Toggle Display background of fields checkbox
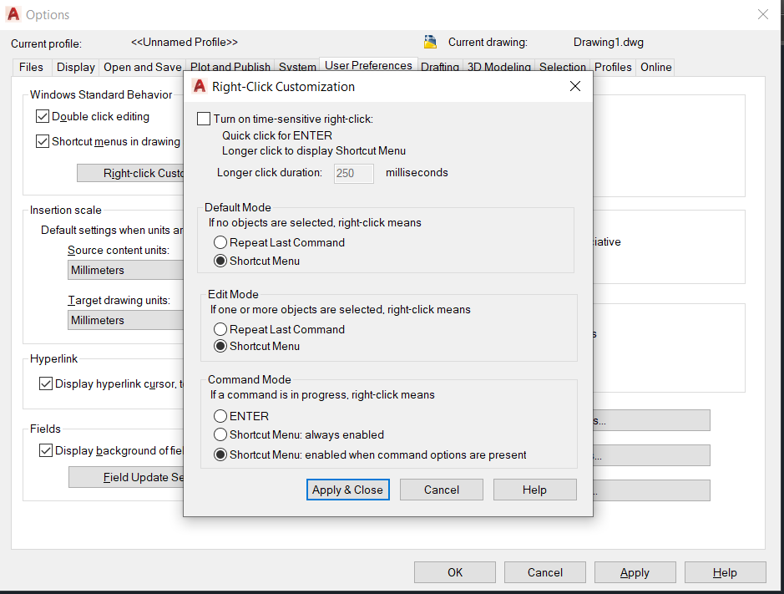This screenshot has height=594, width=784. (45, 450)
